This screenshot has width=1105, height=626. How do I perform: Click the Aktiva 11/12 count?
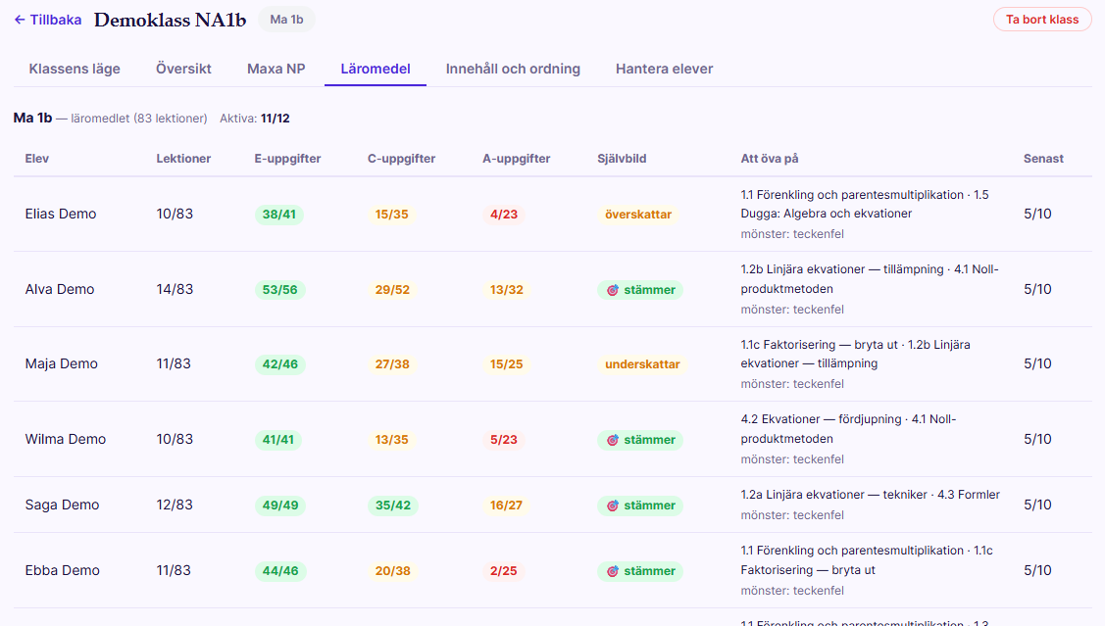click(254, 119)
